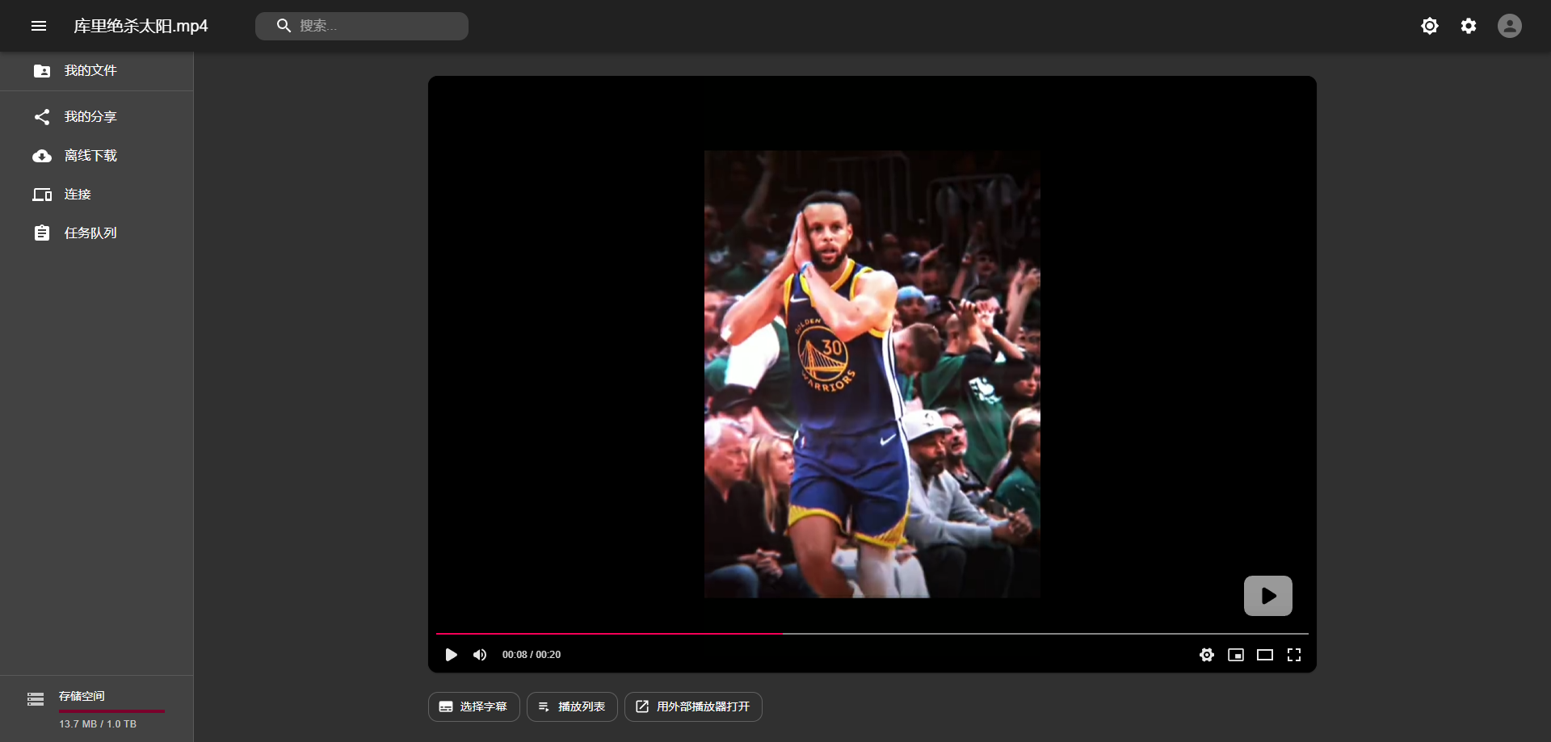The height and width of the screenshot is (742, 1551).
Task: Click the storage icon beside 存储空间
Action: (36, 699)
